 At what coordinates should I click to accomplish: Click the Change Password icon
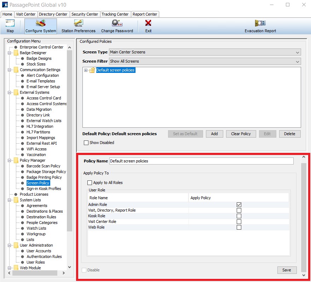(x=117, y=23)
